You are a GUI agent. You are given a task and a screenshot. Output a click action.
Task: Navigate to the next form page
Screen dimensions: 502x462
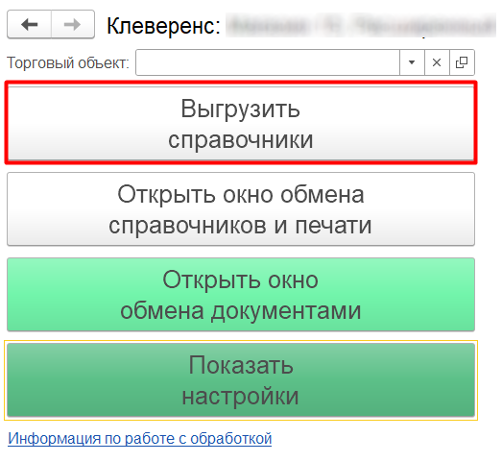point(73,24)
